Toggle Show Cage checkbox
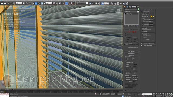 click(x=142, y=16)
